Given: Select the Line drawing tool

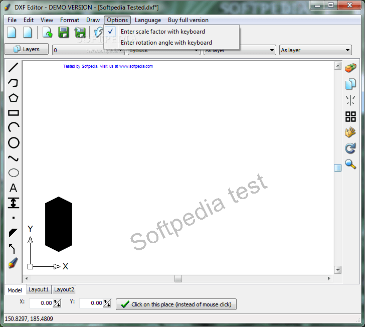Looking at the screenshot, I should point(13,67).
